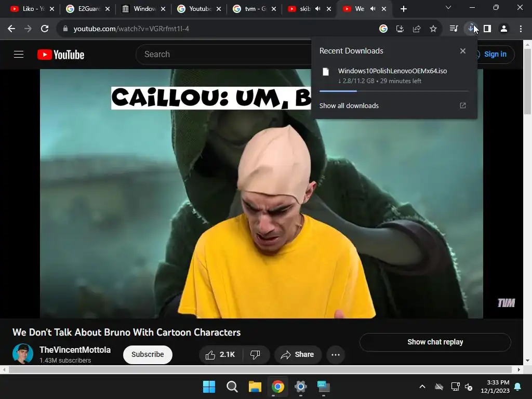Open the notification bell
Screen dimensions: 532x399
click(x=518, y=387)
